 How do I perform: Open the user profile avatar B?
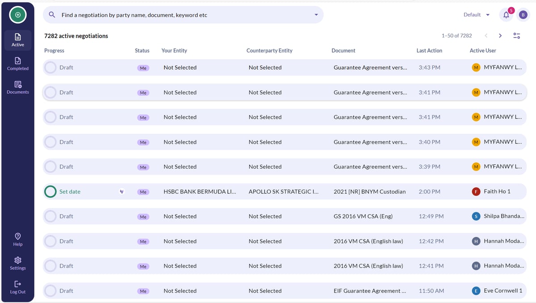pyautogui.click(x=523, y=15)
